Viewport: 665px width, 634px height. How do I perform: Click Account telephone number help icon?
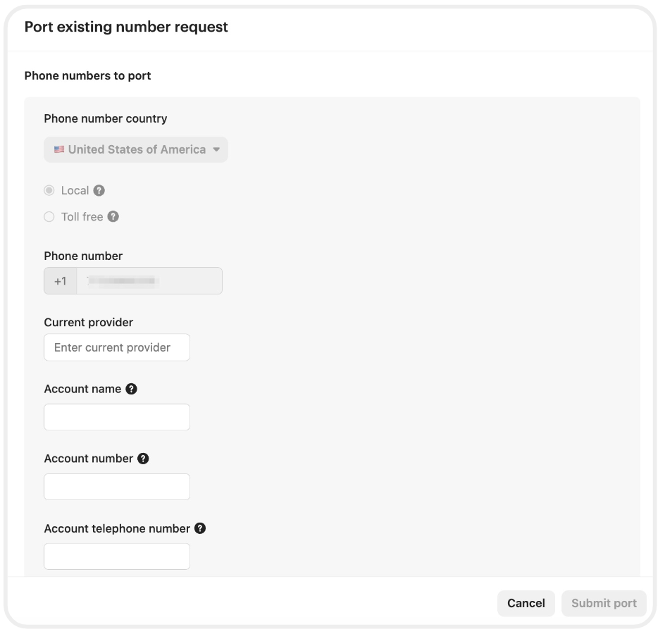200,528
